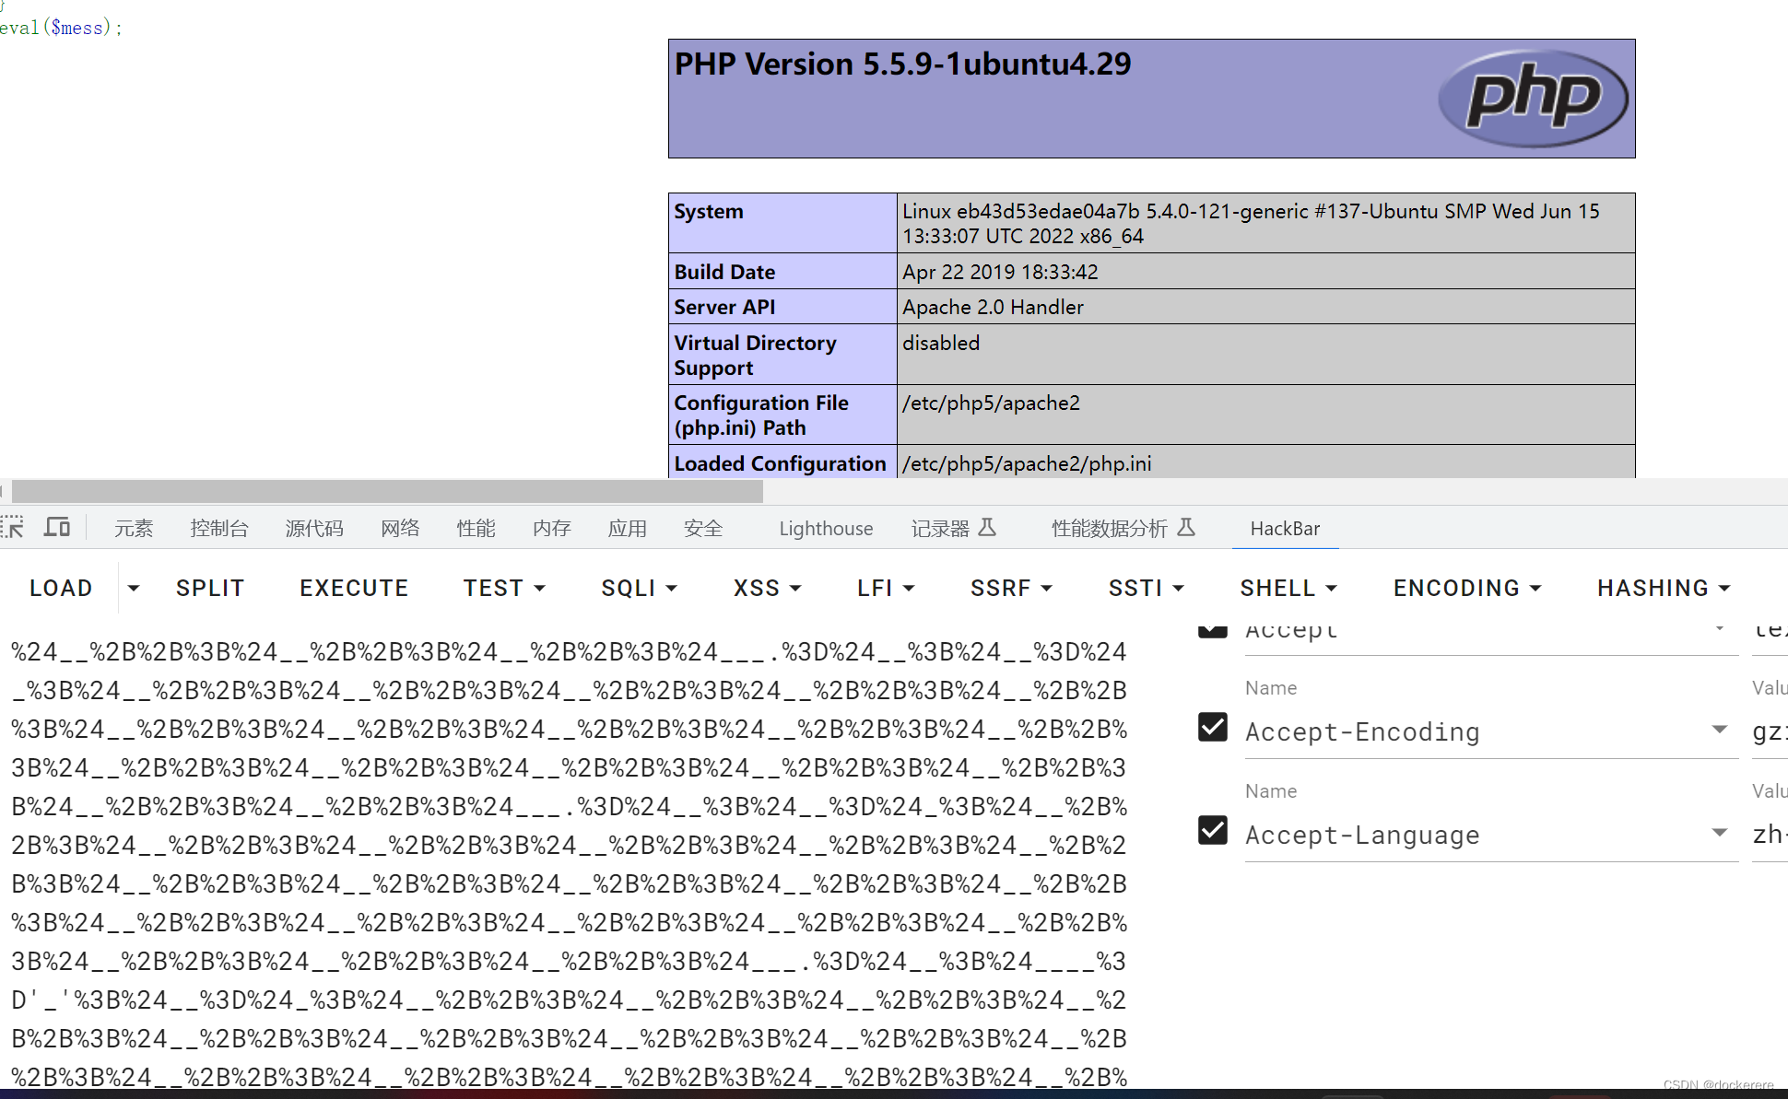The height and width of the screenshot is (1099, 1788).
Task: Click the EXECUTE button
Action: click(x=354, y=588)
